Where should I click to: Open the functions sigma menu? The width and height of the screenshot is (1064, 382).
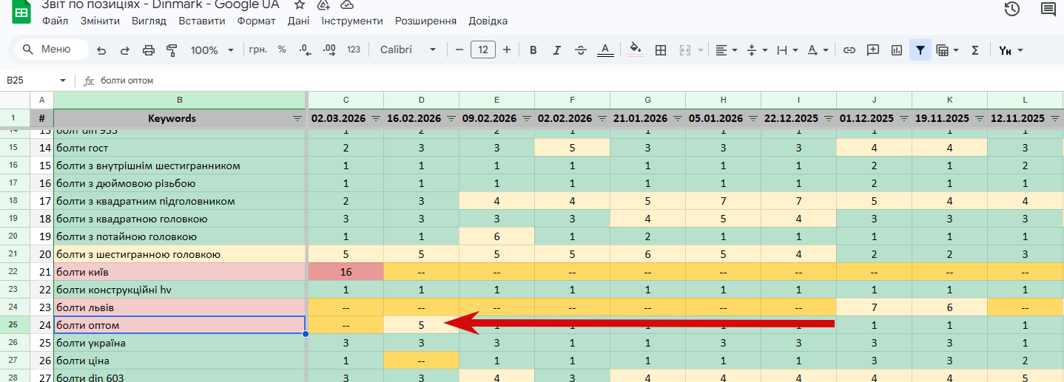pyautogui.click(x=975, y=50)
